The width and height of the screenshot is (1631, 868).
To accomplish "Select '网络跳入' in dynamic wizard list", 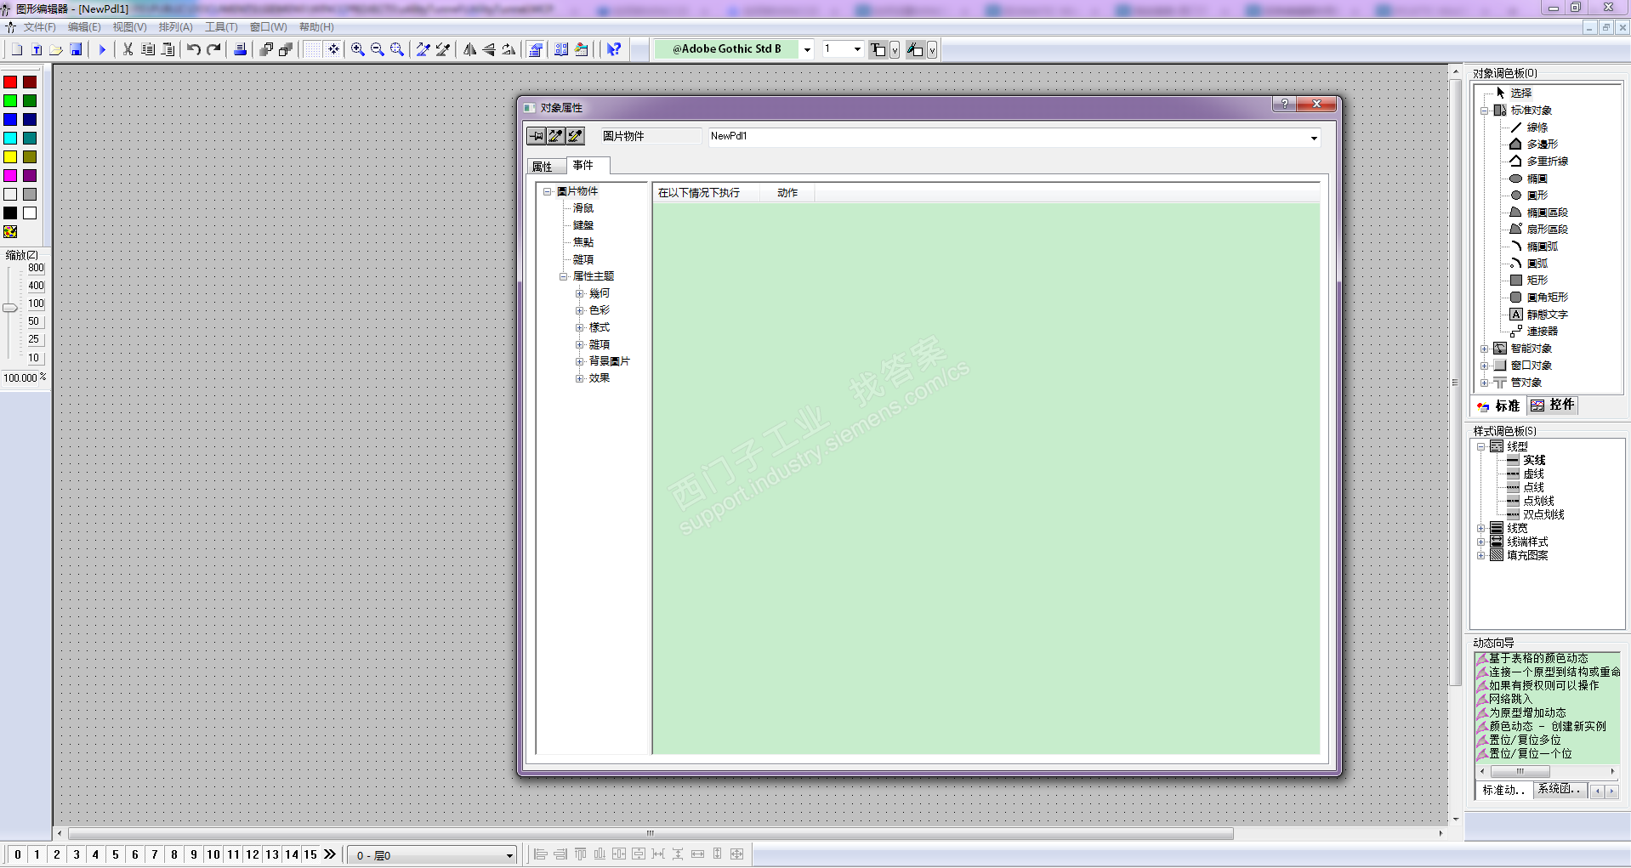I will pyautogui.click(x=1510, y=700).
